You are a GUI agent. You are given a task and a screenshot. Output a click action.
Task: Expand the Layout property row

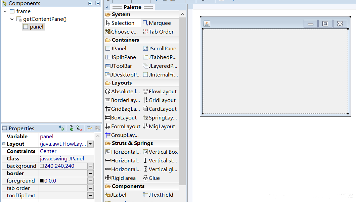point(4,144)
